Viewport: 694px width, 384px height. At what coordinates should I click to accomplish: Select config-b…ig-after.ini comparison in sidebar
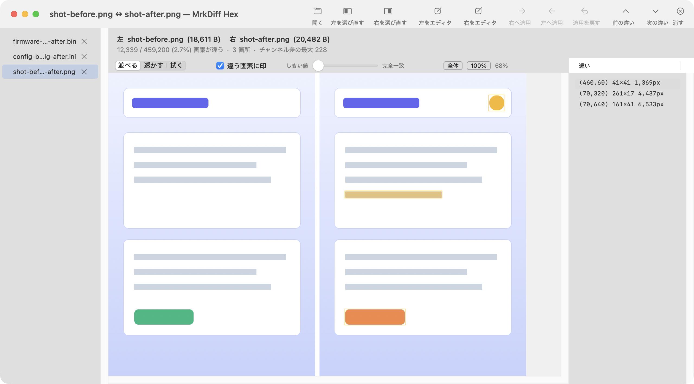tap(50, 57)
